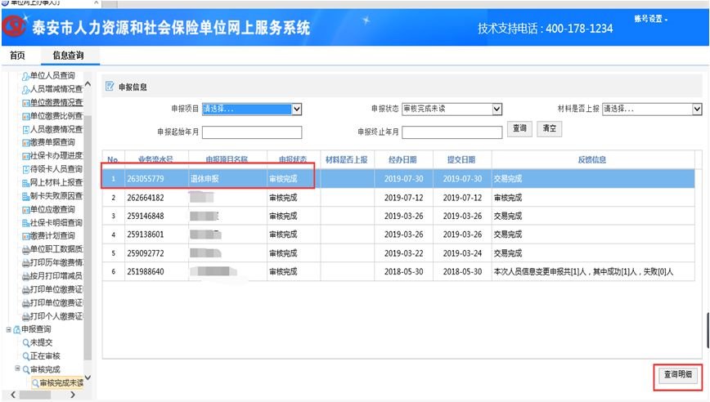The width and height of the screenshot is (710, 402).
Task: Switch to the 首页 tab
Action: pos(17,56)
